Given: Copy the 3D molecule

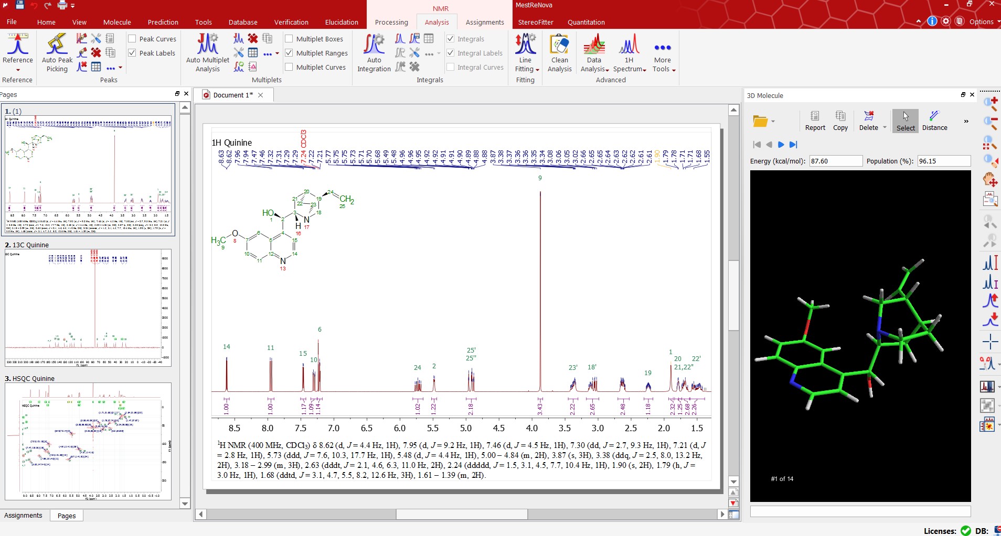Looking at the screenshot, I should pos(840,121).
